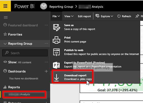This screenshot has height=103, width=143.
Task: Click the Featured dashboard gauge icon
Action: click(x=5, y=25)
